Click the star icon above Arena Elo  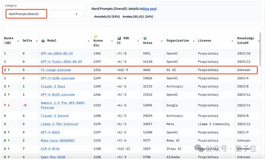[95, 36]
